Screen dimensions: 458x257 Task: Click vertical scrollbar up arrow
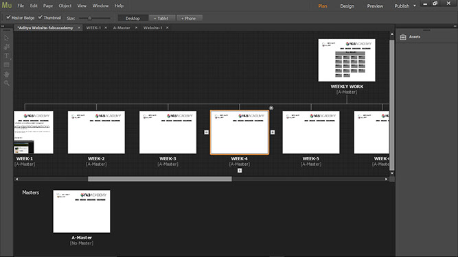pyautogui.click(x=392, y=34)
